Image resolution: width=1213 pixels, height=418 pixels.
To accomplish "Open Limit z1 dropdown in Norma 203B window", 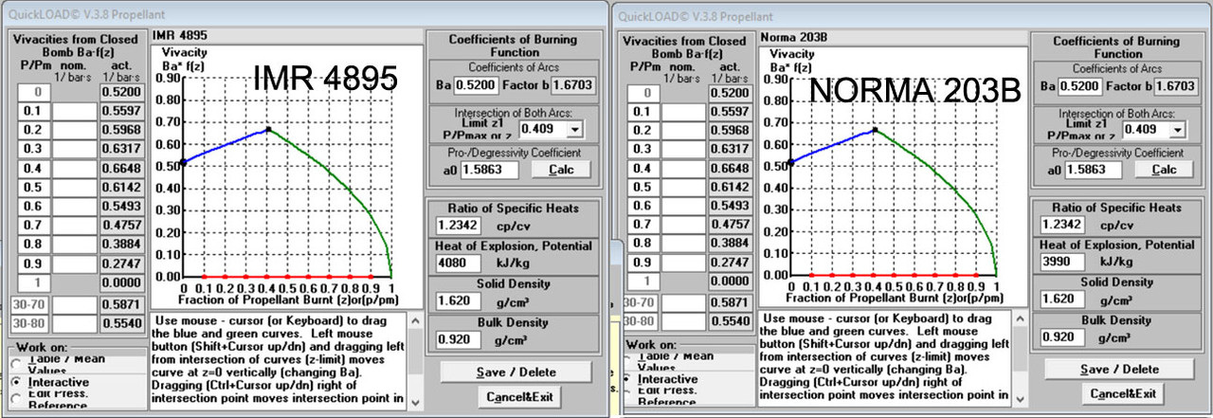I will [x=1178, y=128].
